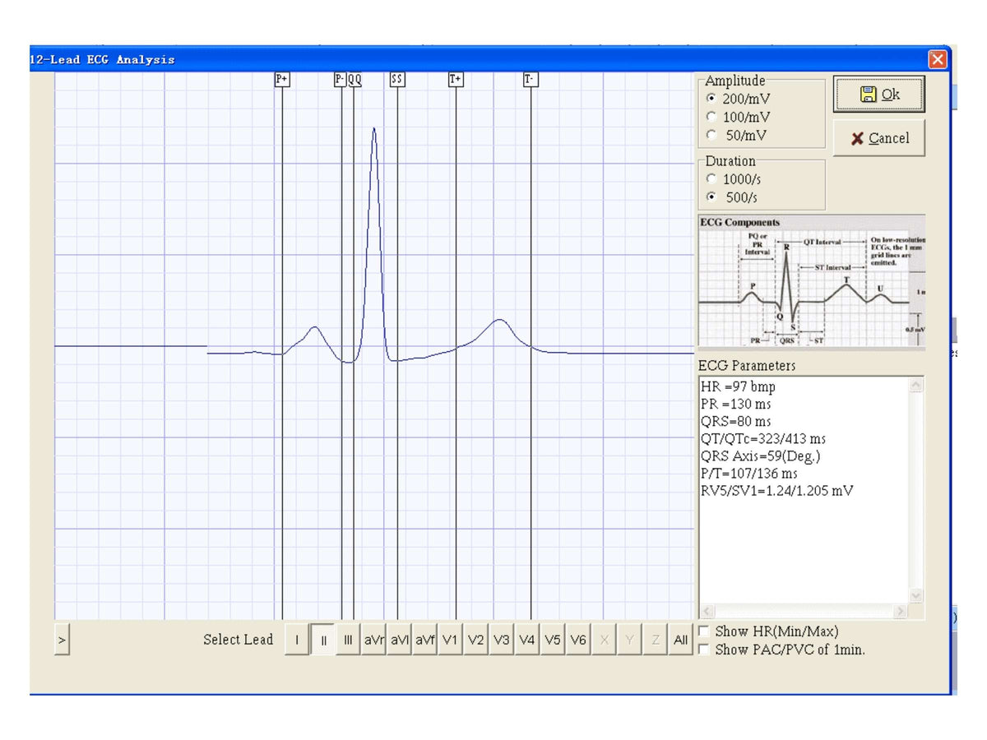Show All leads
Image resolution: width=987 pixels, height=740 pixels.
point(680,640)
